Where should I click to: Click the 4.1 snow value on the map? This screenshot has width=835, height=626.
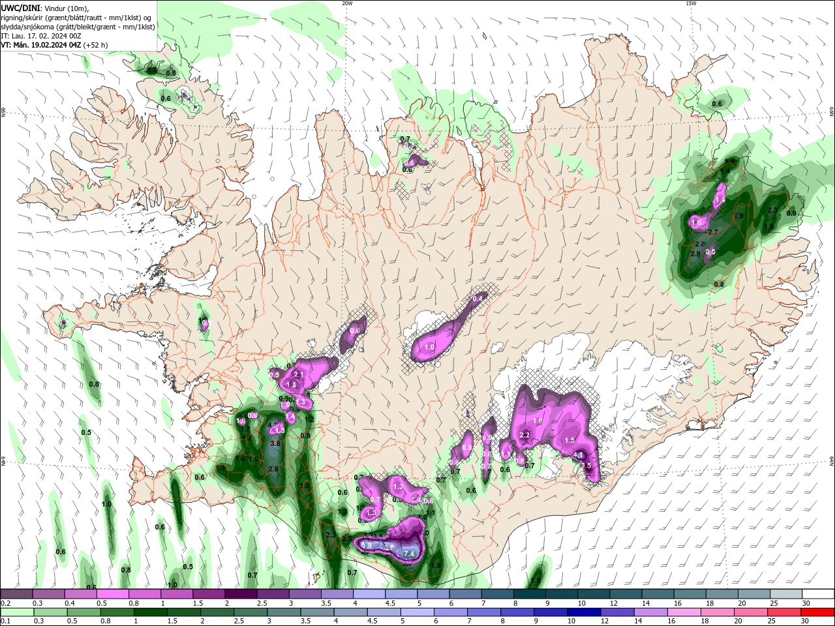(x=578, y=455)
